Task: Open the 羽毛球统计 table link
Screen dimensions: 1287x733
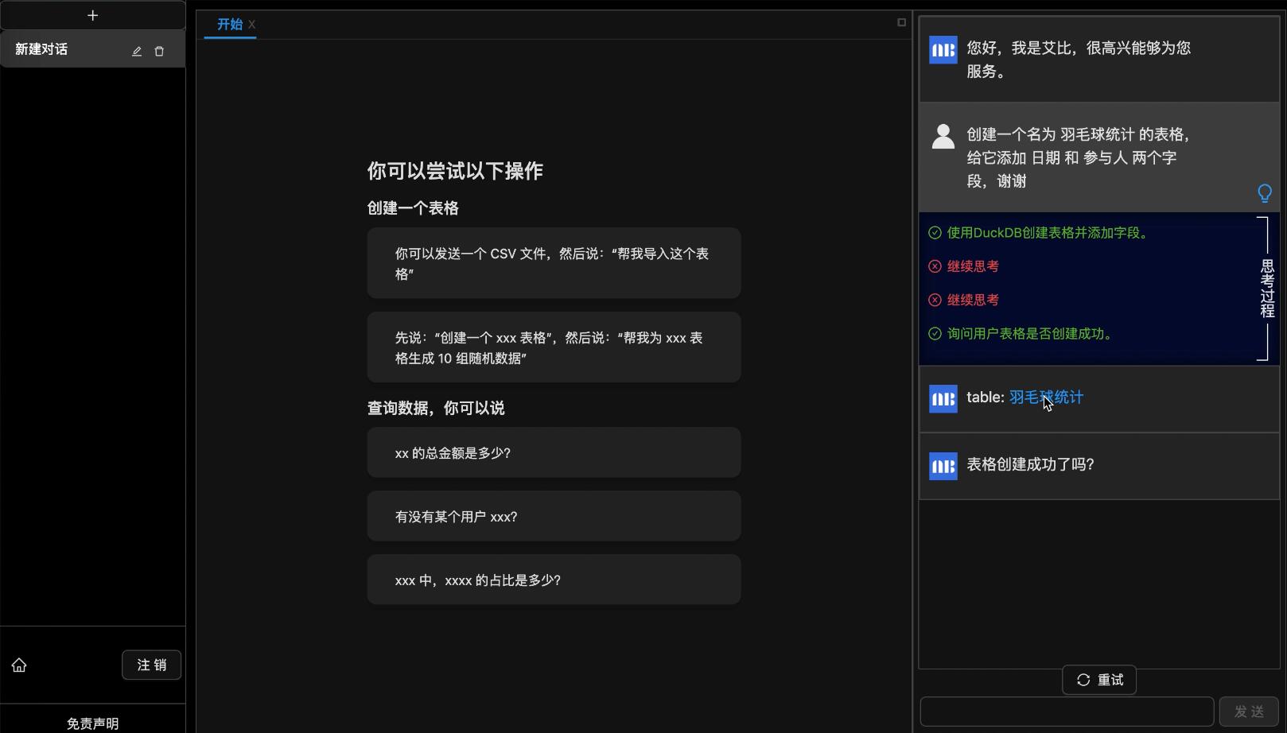Action: pos(1045,398)
